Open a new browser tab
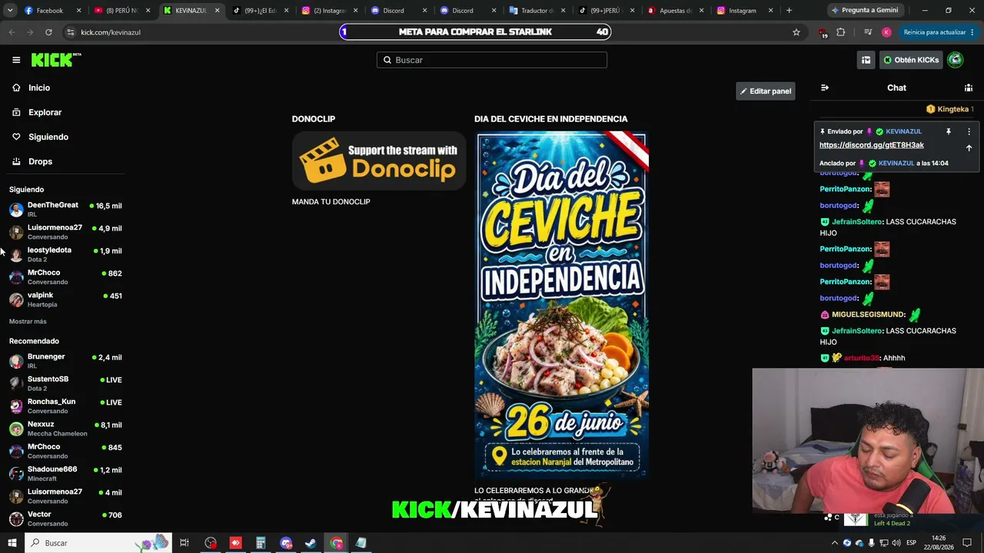 point(789,11)
